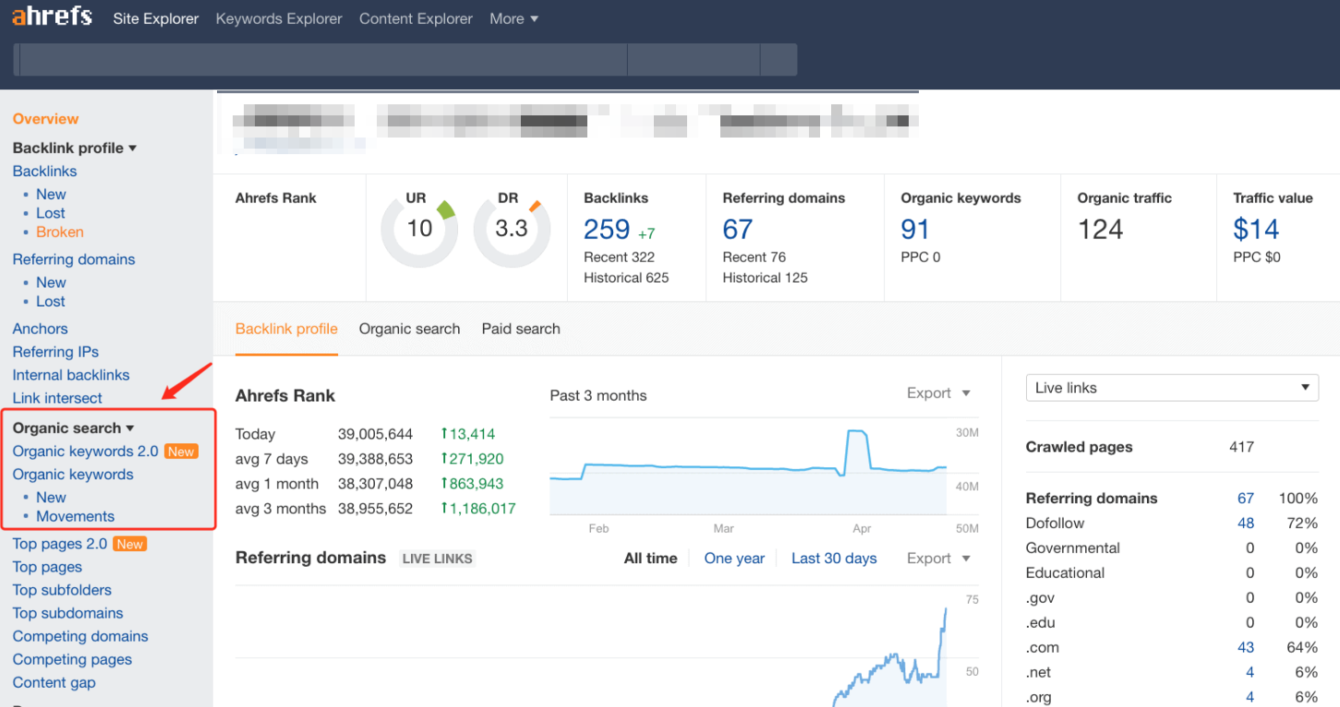Open Organic keywords 2.0 in sidebar
This screenshot has height=707, width=1340.
tap(86, 451)
